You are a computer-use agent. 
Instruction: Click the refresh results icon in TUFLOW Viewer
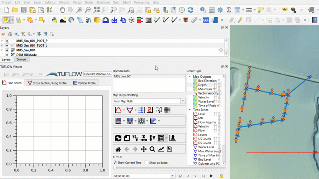tap(118, 138)
